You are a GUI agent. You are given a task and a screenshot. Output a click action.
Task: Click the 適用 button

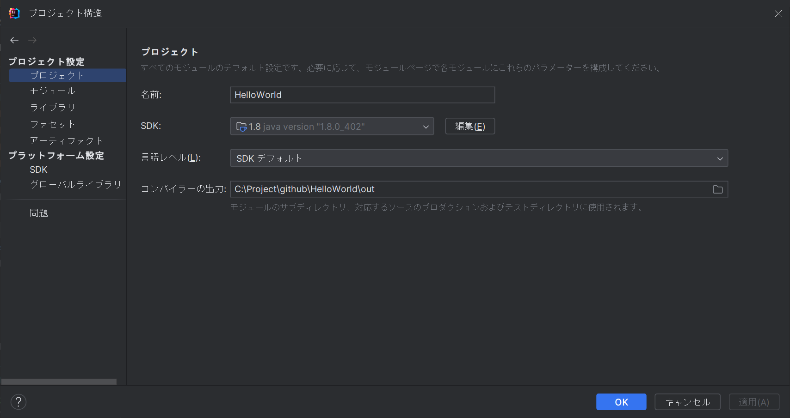[754, 402]
